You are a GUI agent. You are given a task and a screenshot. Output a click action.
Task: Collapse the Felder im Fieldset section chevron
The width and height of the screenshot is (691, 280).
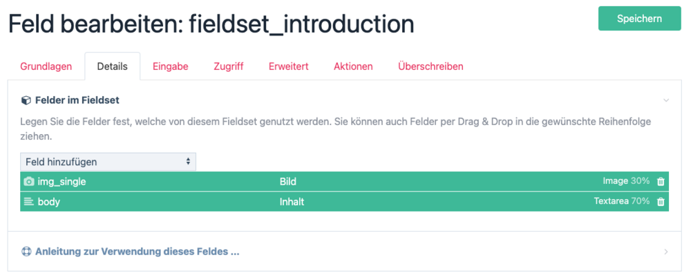coord(666,100)
